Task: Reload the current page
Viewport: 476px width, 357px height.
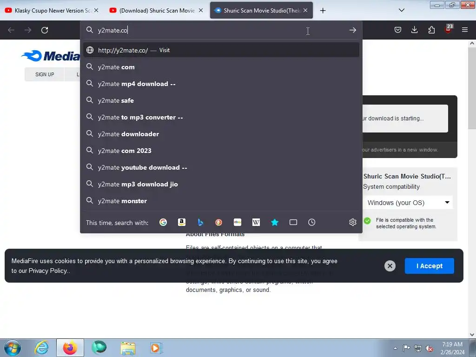Action: pos(45,30)
